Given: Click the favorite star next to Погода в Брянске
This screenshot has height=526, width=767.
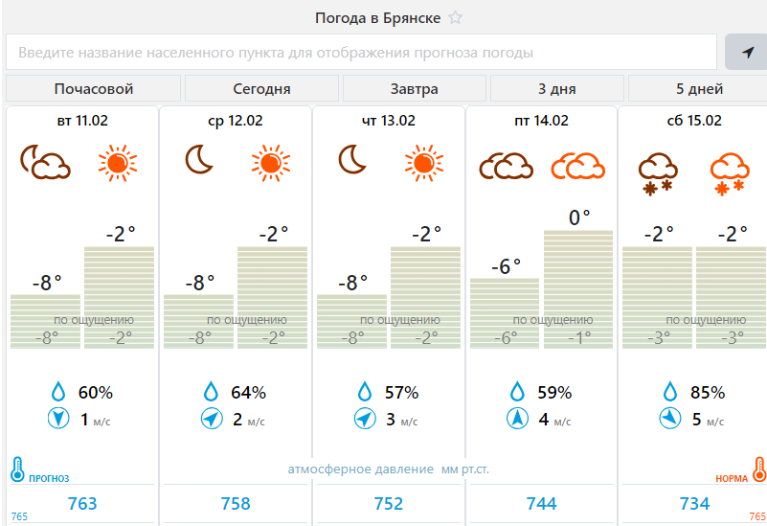Looking at the screenshot, I should 456,18.
